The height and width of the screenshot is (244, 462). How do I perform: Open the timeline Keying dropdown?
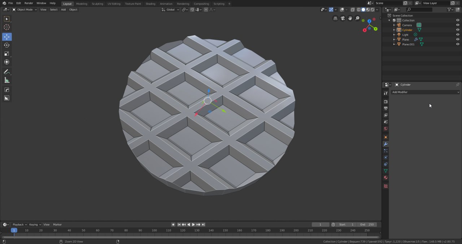35,225
